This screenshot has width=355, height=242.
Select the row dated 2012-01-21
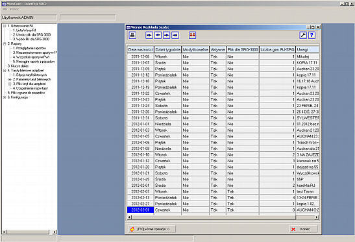click(x=223, y=173)
